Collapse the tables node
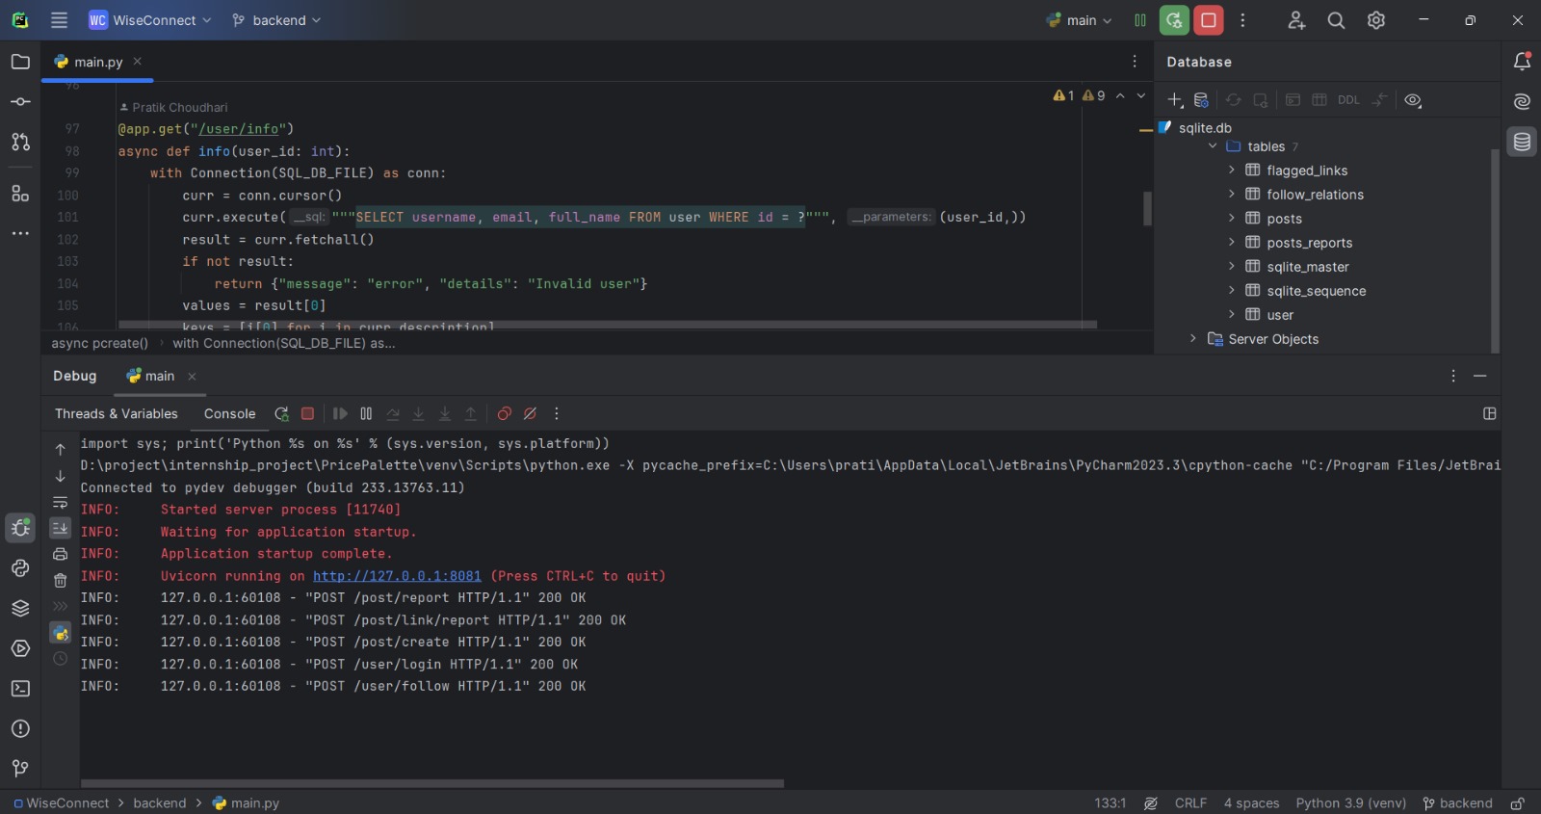 (1213, 146)
